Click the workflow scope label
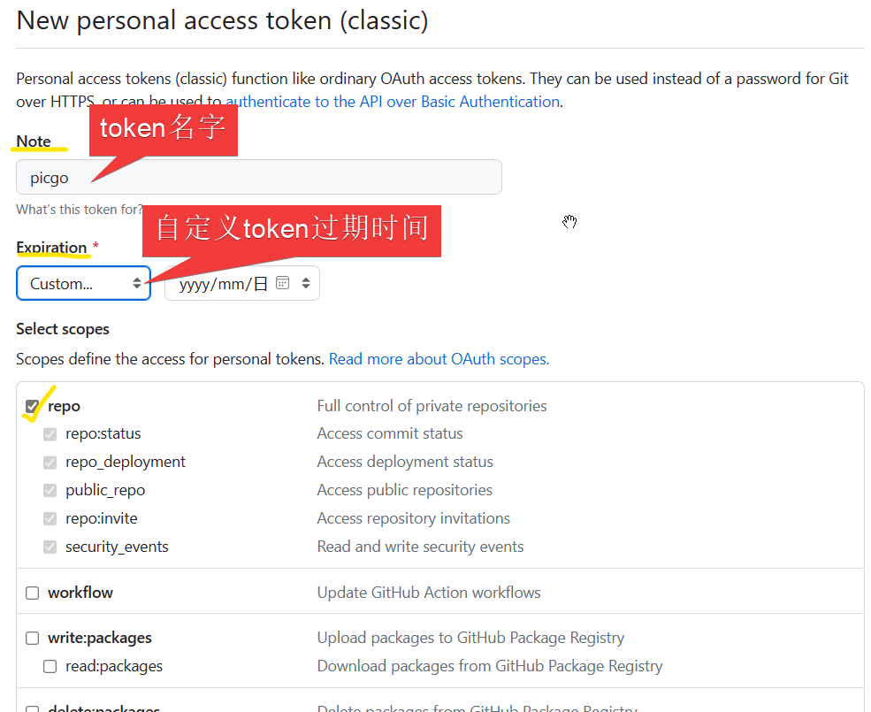Screen dimensions: 871x712 [80, 593]
